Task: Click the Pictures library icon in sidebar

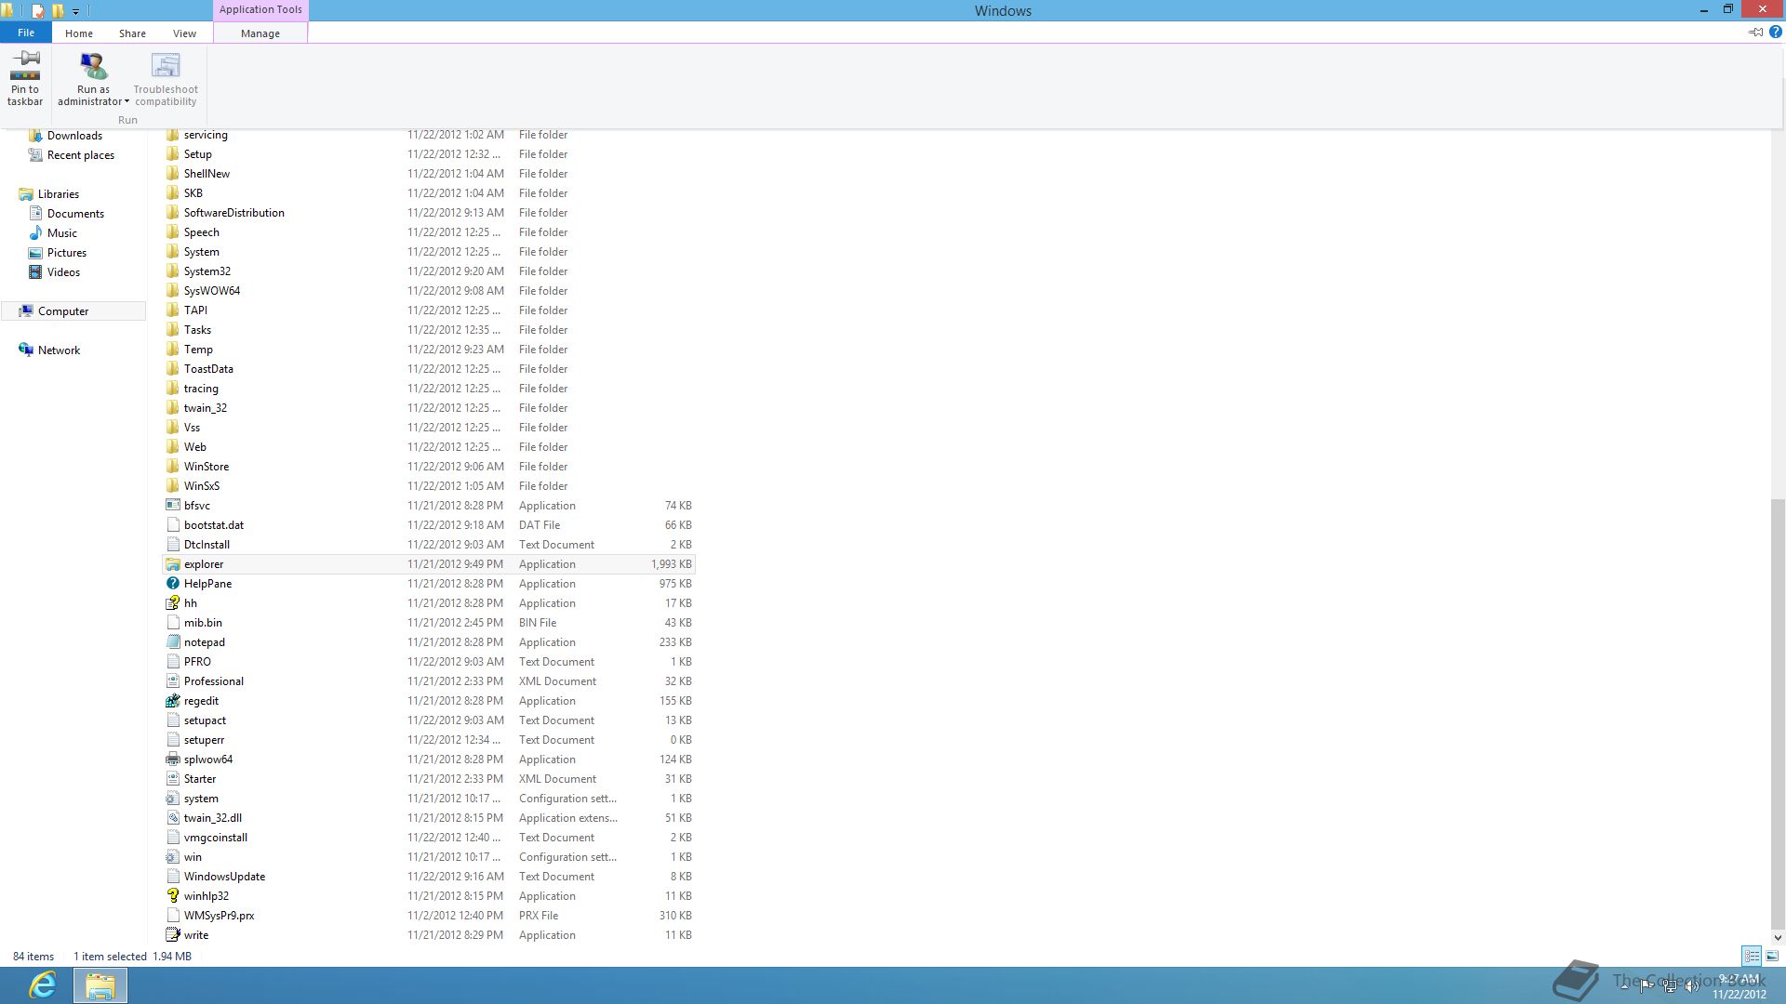Action: (x=35, y=253)
